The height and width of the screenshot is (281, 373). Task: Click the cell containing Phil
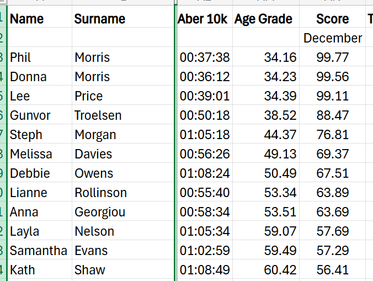click(x=21, y=57)
